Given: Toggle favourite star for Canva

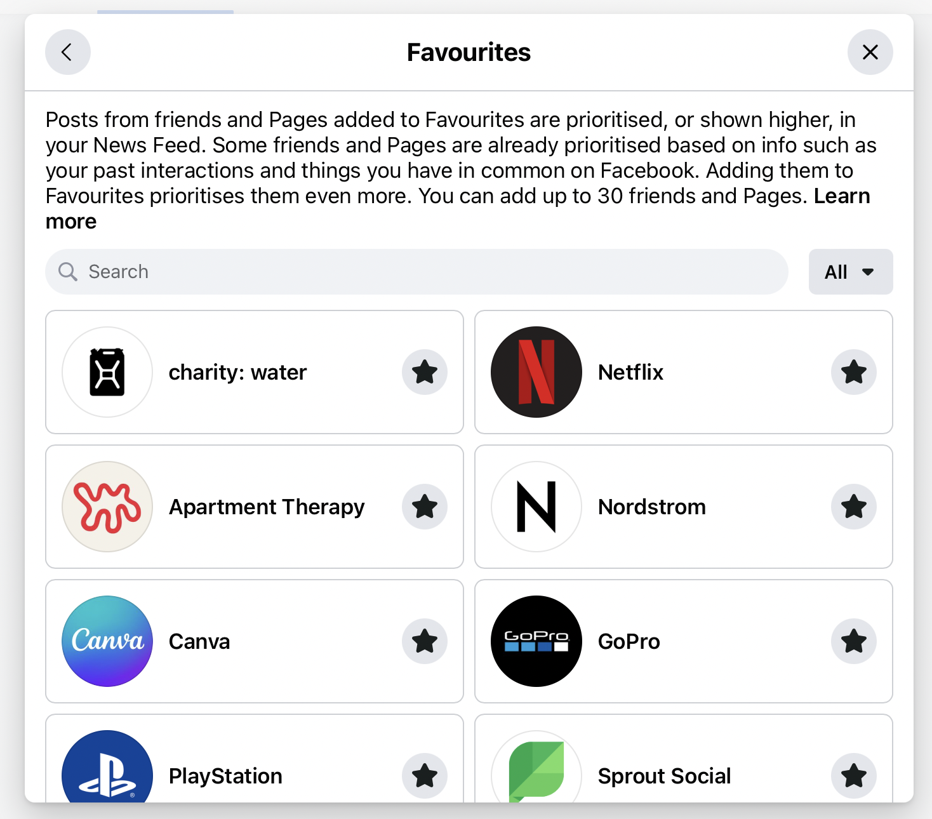Looking at the screenshot, I should [x=425, y=641].
